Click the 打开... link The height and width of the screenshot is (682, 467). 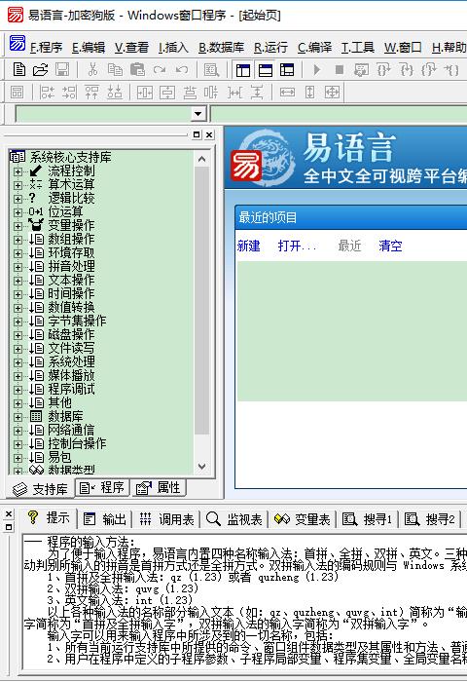297,246
